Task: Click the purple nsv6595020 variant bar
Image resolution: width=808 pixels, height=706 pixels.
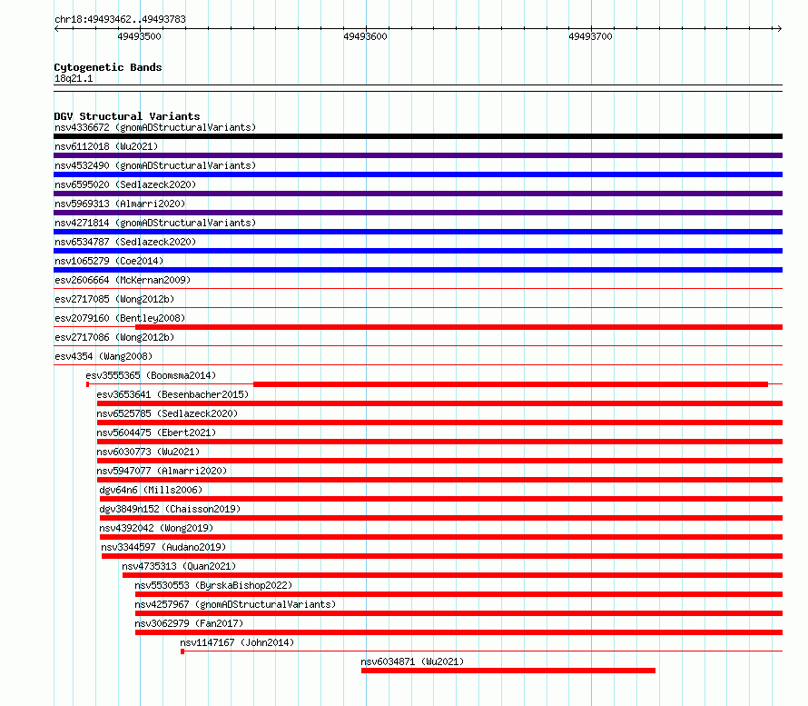Action: 418,194
